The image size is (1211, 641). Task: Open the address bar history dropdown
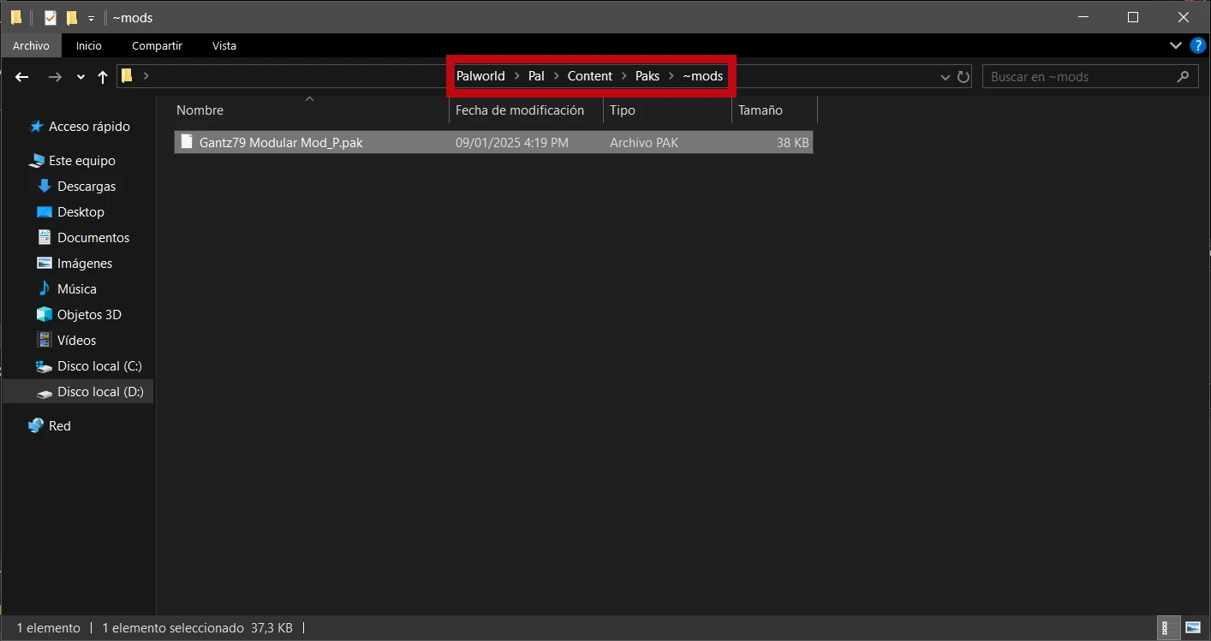click(x=946, y=77)
